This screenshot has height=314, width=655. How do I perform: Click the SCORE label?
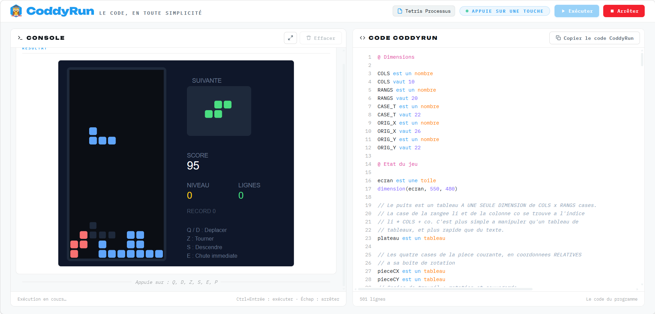(198, 155)
